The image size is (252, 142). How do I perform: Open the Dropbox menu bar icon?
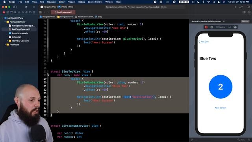161,2
